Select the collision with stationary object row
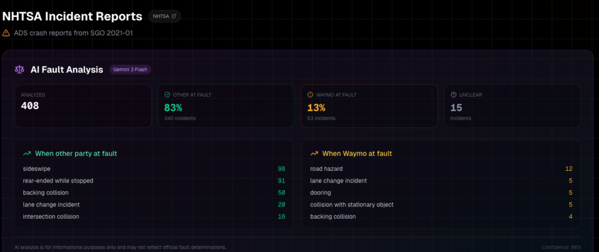 440,204
